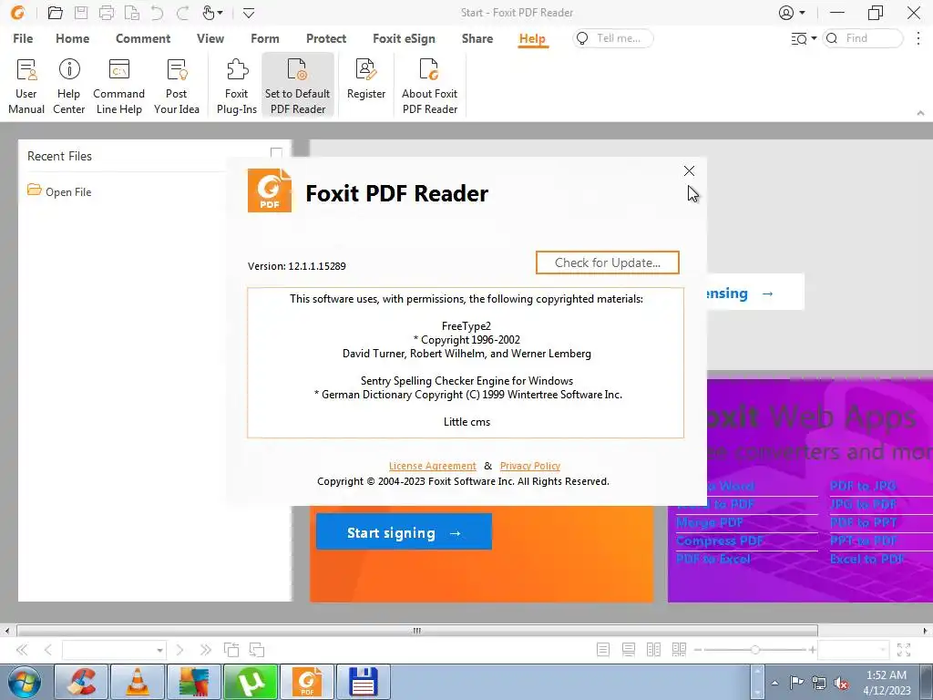Click the Print icon in quick access toolbar
933x700 pixels.
[107, 13]
